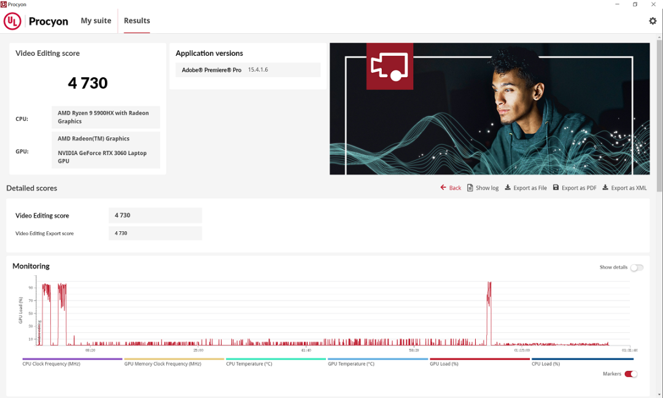Toggle the Show details switch

pos(637,267)
